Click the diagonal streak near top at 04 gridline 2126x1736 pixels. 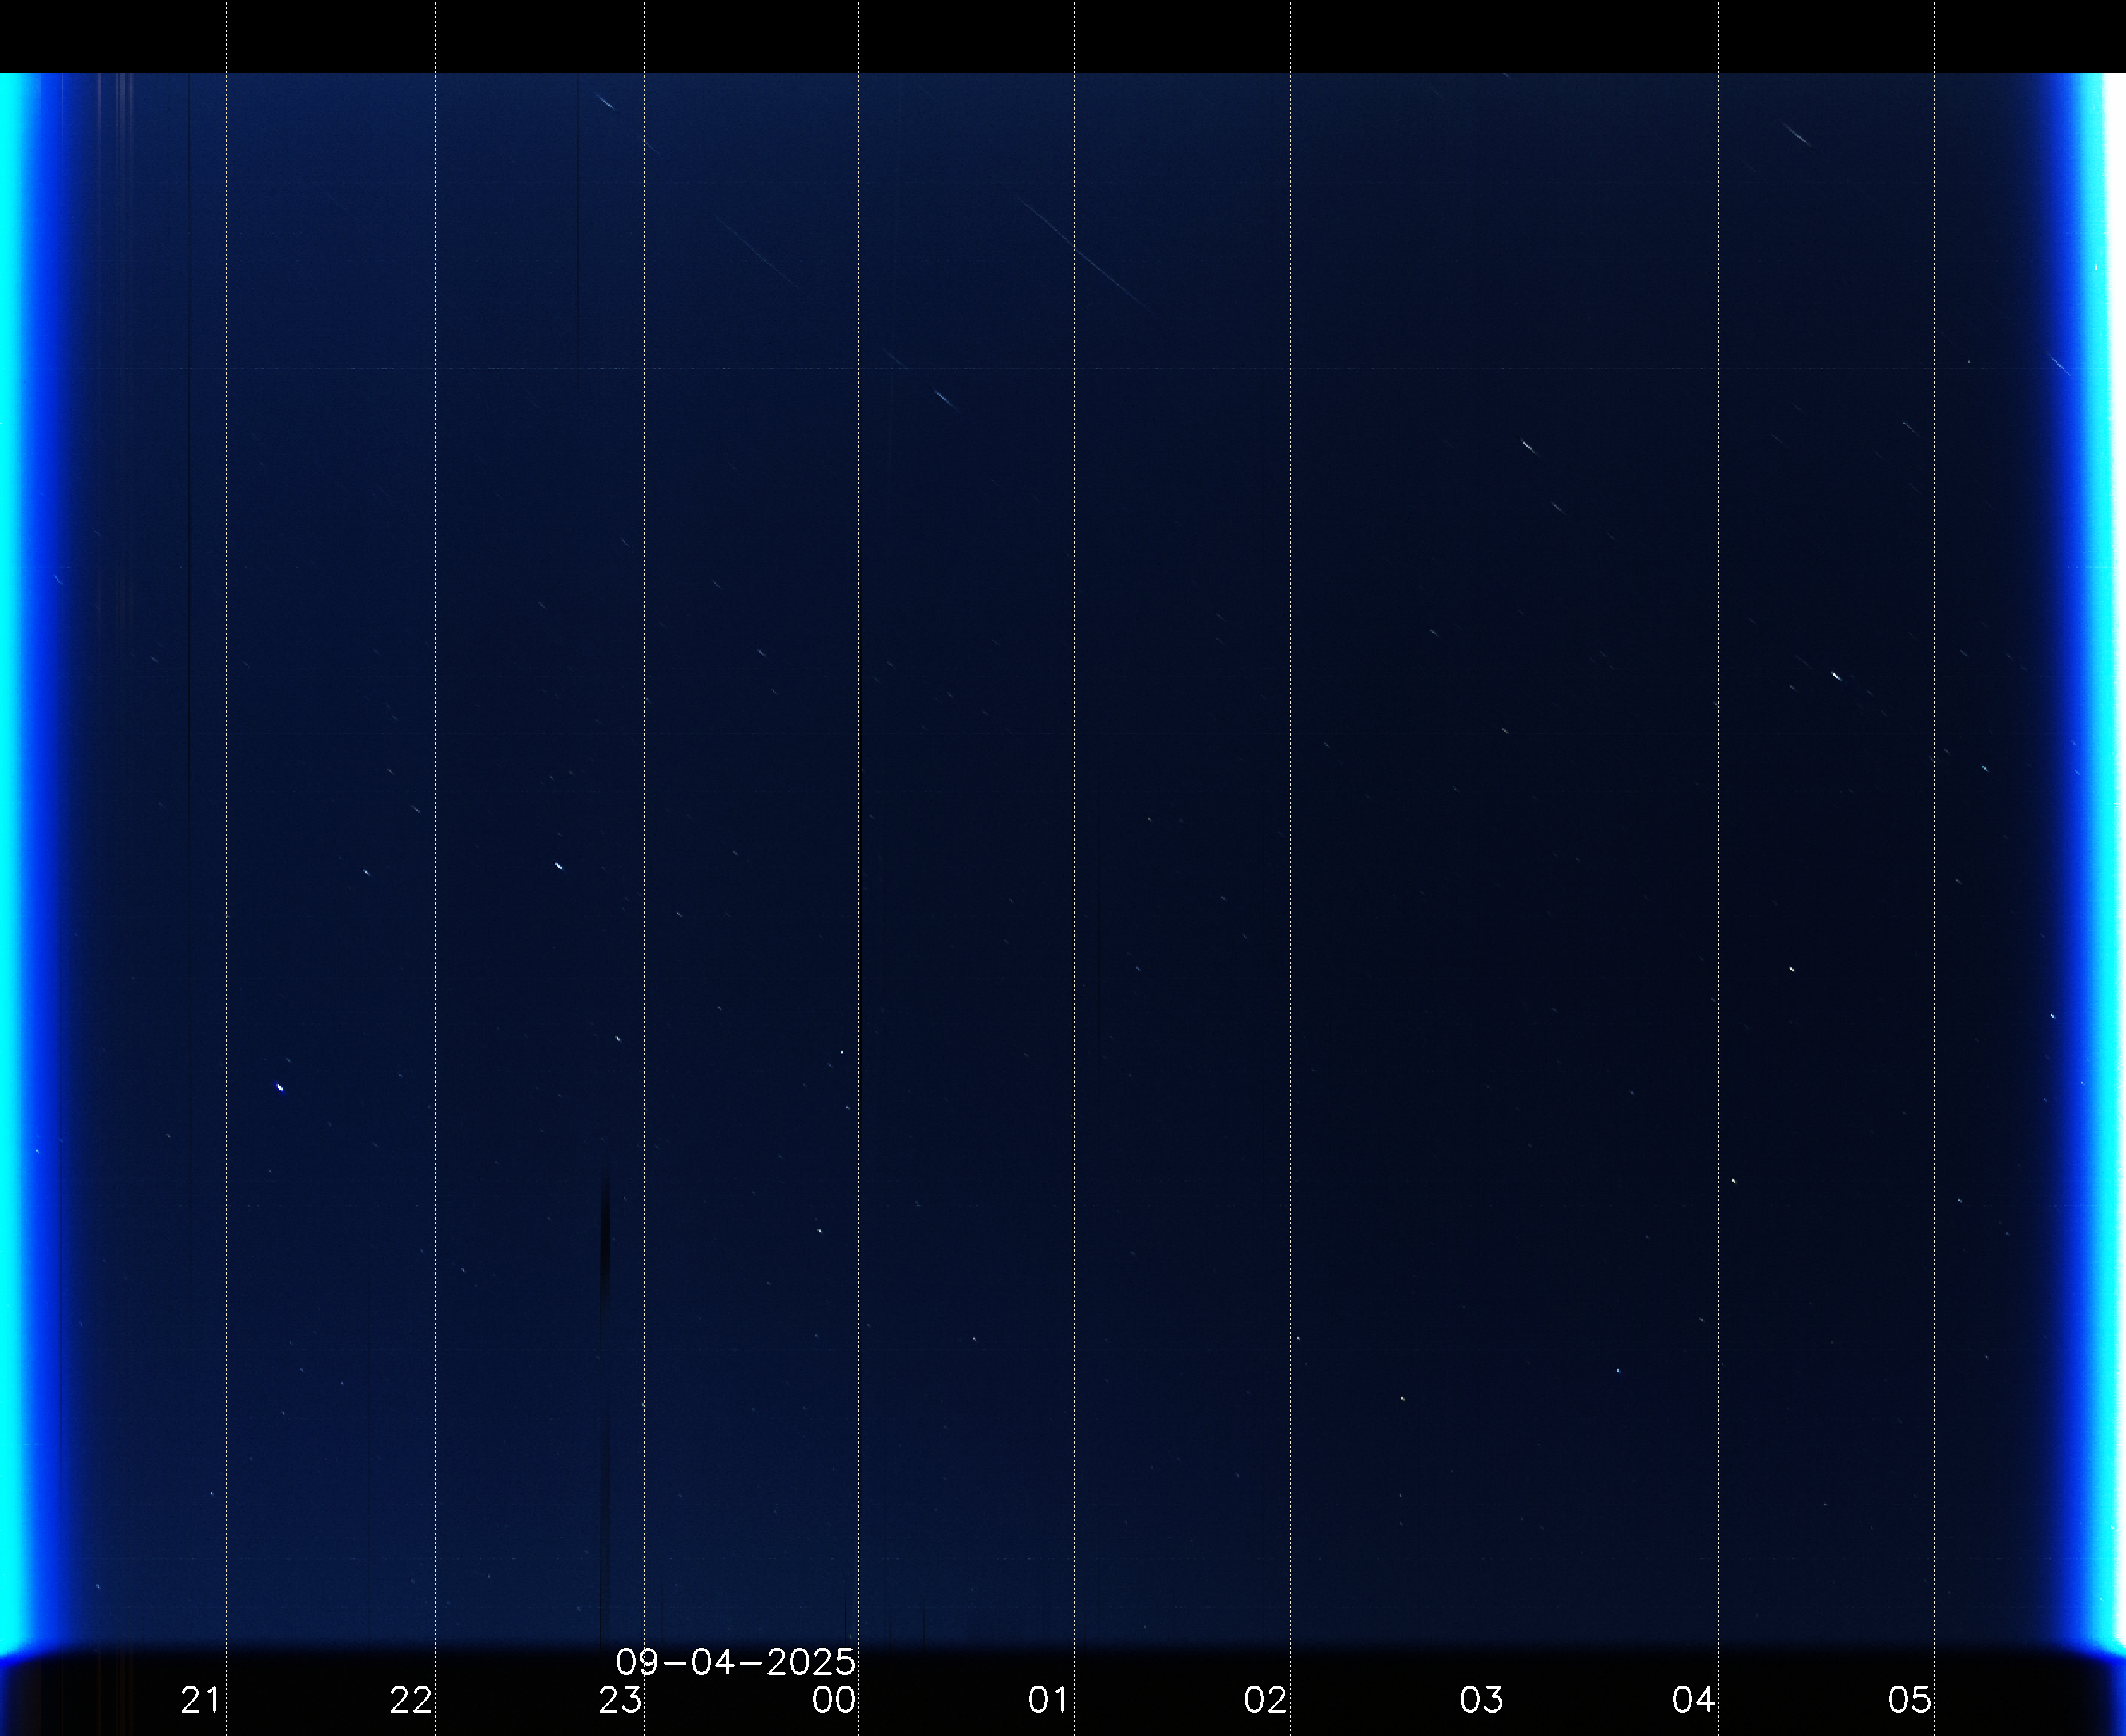tap(1796, 134)
